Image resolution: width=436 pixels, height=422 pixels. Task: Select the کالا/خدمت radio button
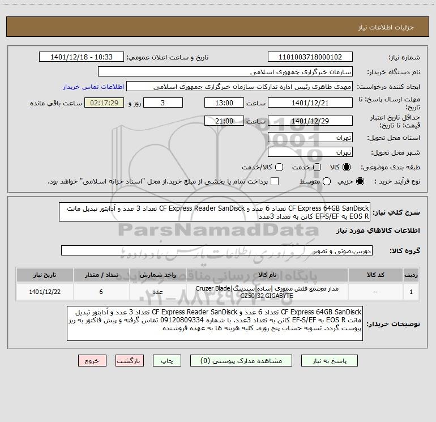coord(279,167)
